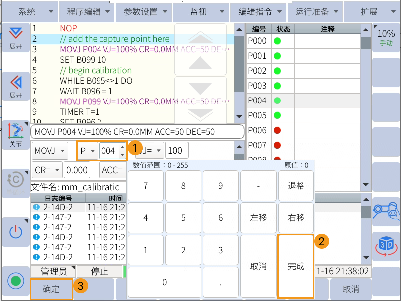Click the 展开 left-arrow icon
Image resolution: width=401 pixels, height=301 pixels.
point(16,87)
